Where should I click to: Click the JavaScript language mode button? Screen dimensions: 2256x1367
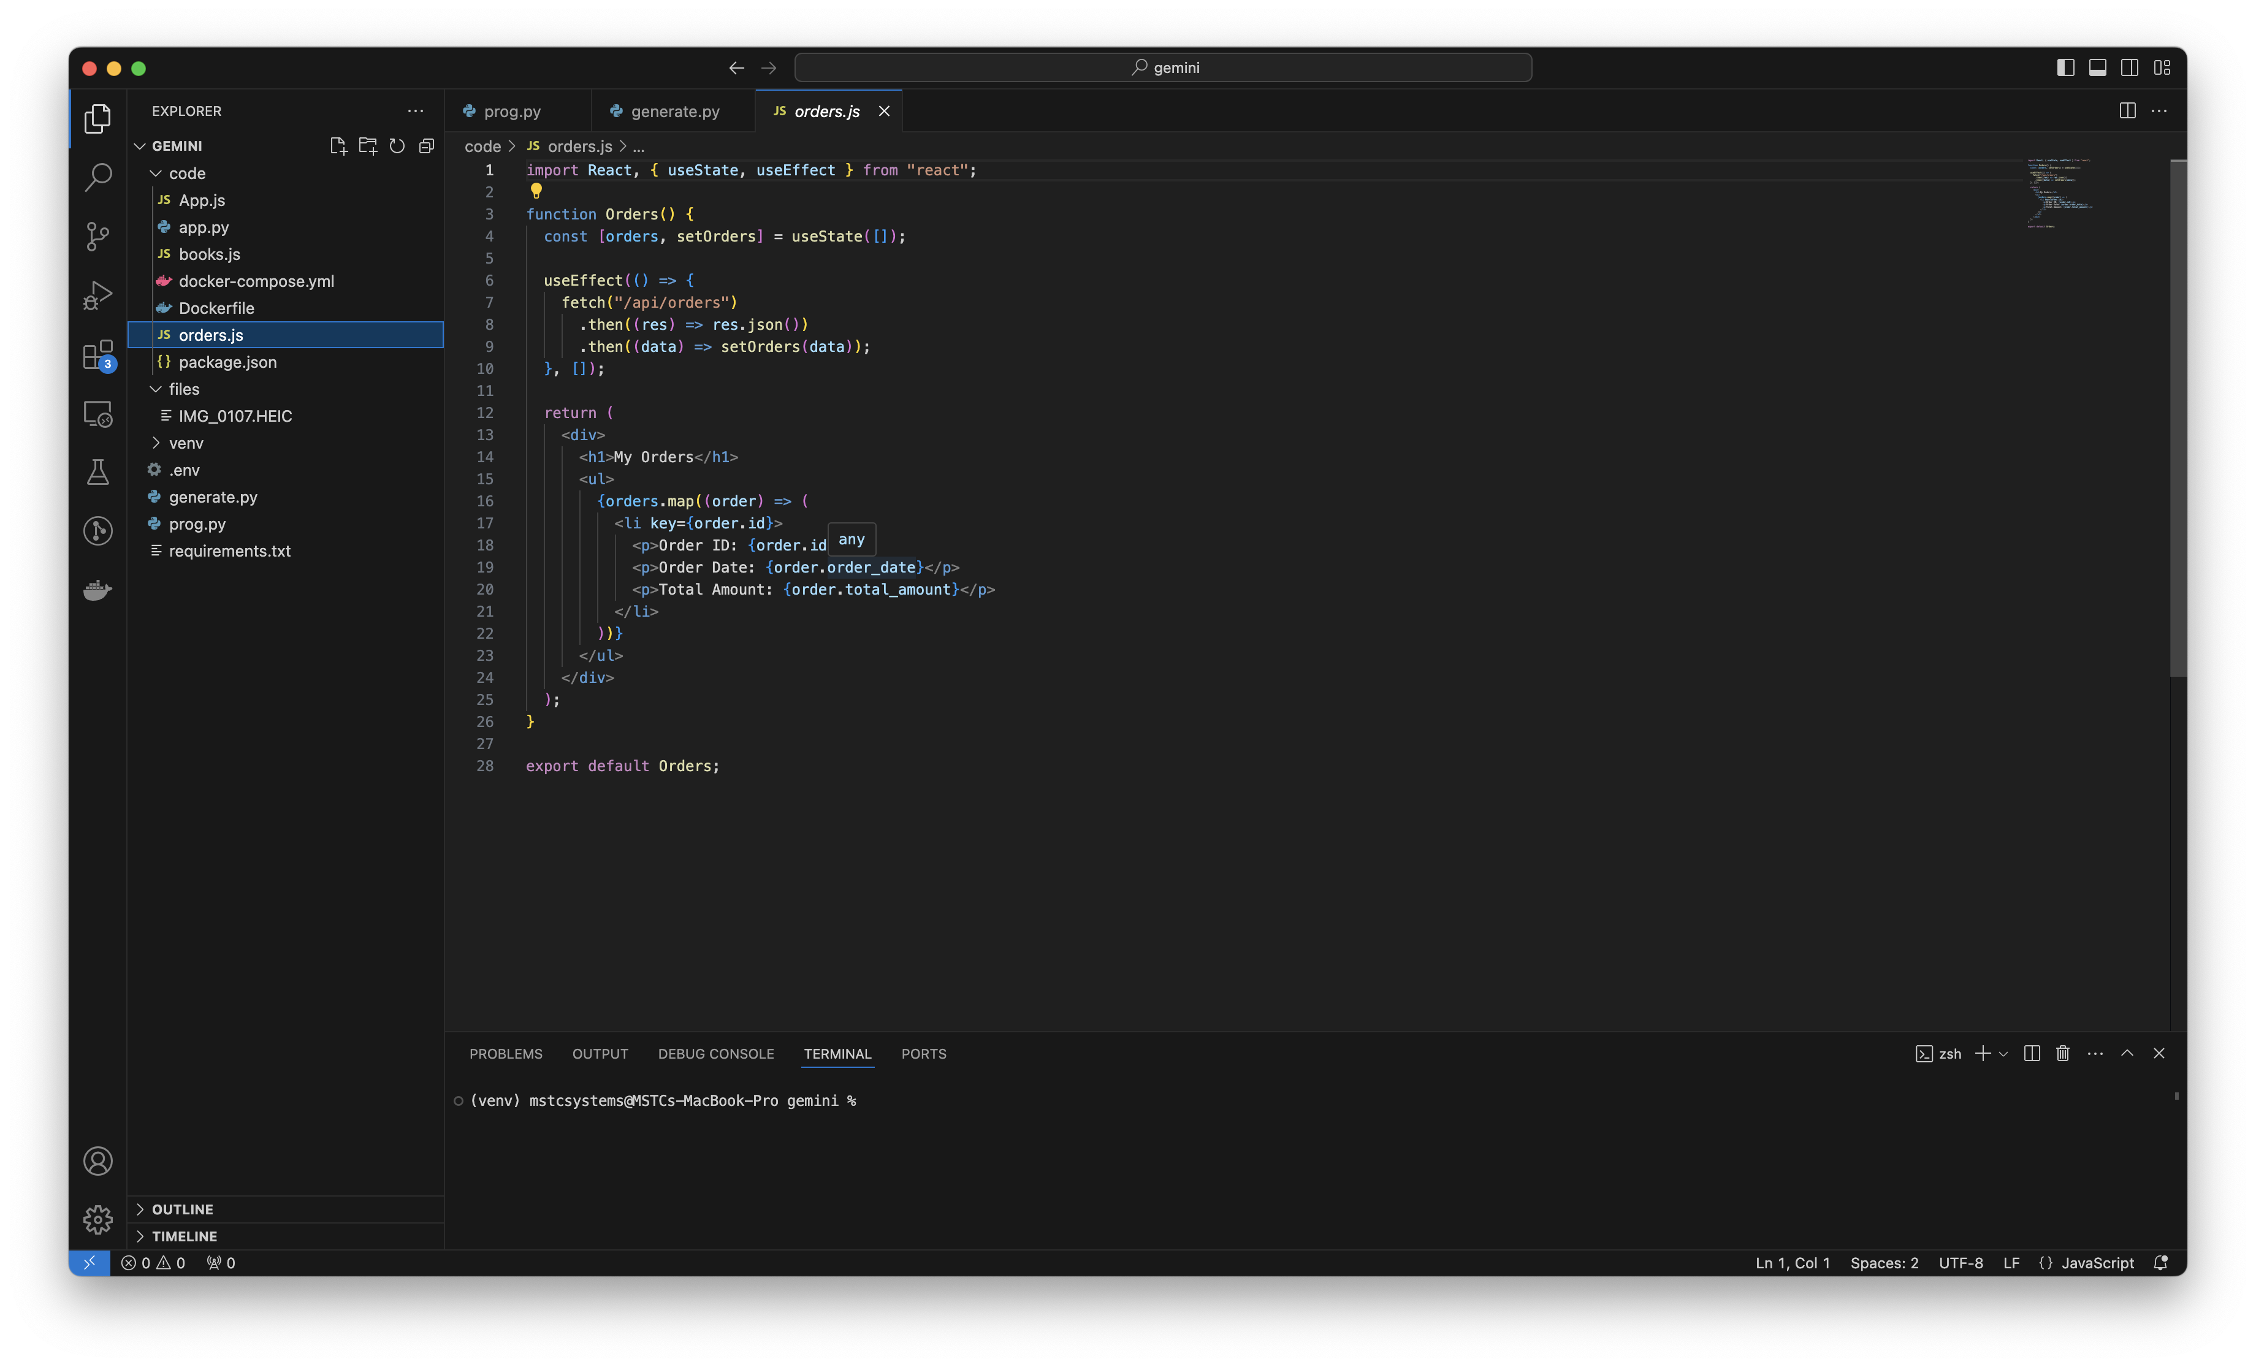click(x=2097, y=1263)
